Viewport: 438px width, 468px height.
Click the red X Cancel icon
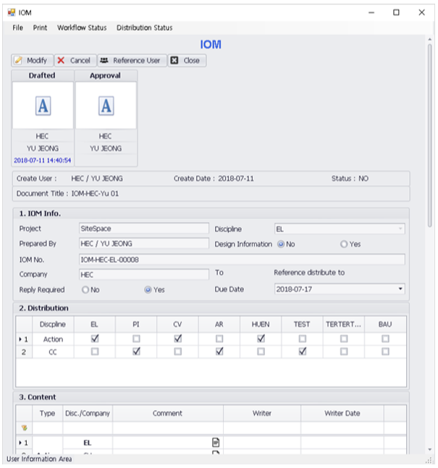coord(62,61)
